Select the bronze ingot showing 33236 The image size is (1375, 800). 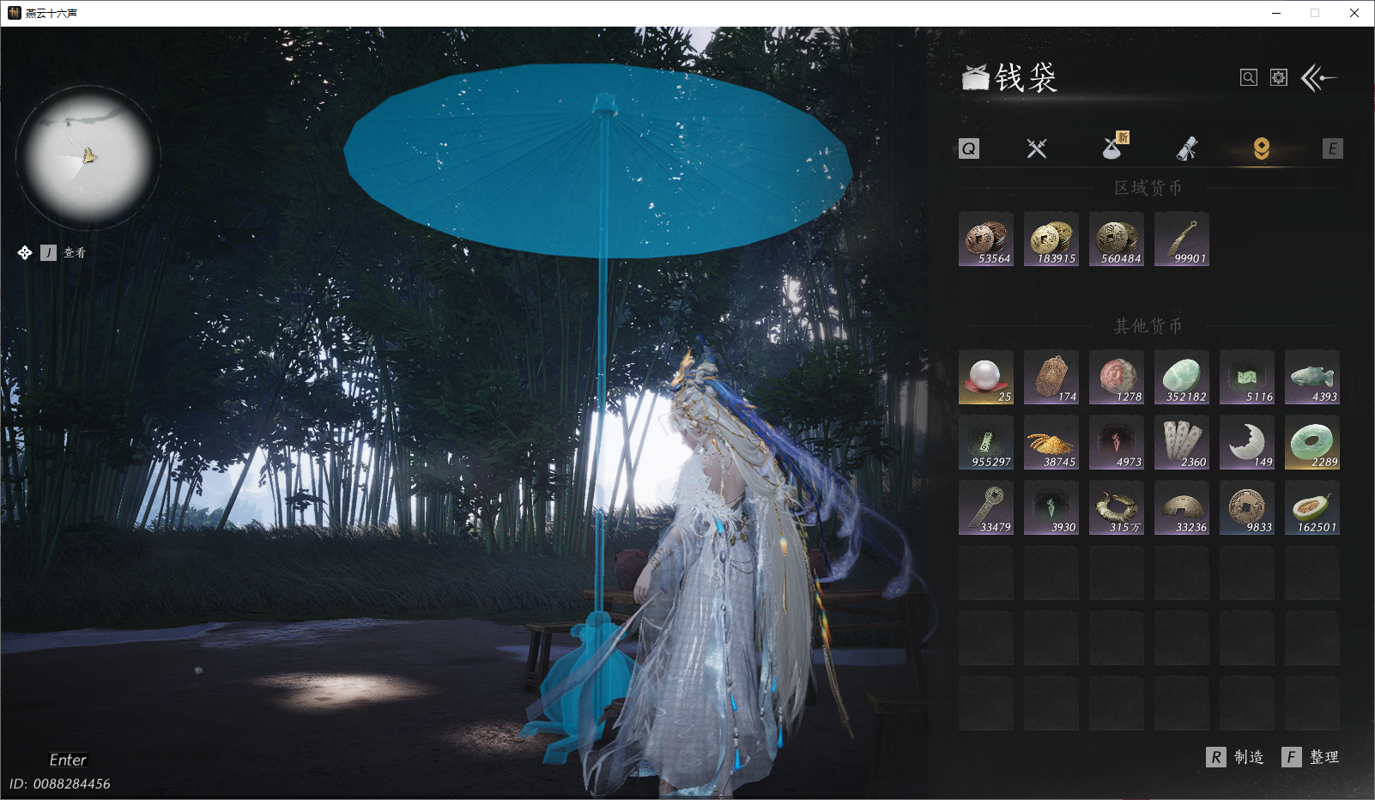pyautogui.click(x=1182, y=508)
